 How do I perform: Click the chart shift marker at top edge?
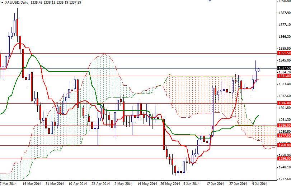[210, 1]
